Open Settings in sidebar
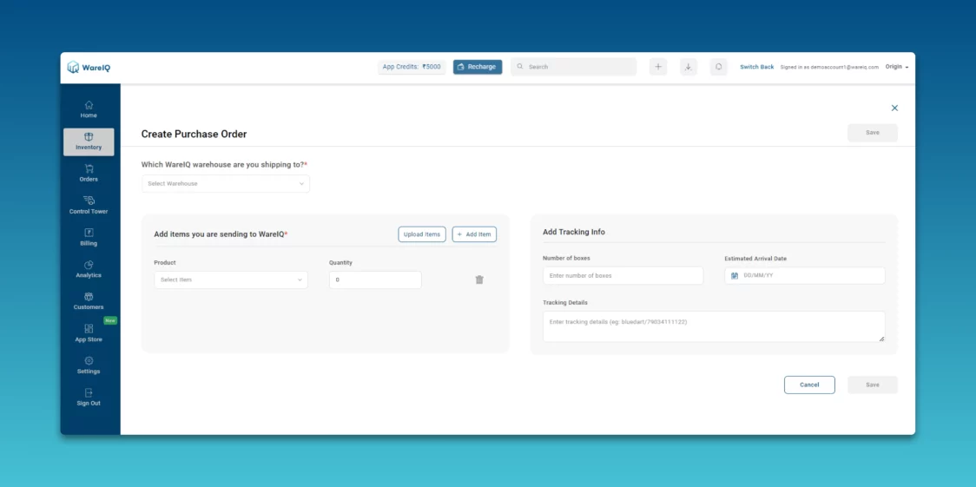976x487 pixels. pyautogui.click(x=89, y=365)
